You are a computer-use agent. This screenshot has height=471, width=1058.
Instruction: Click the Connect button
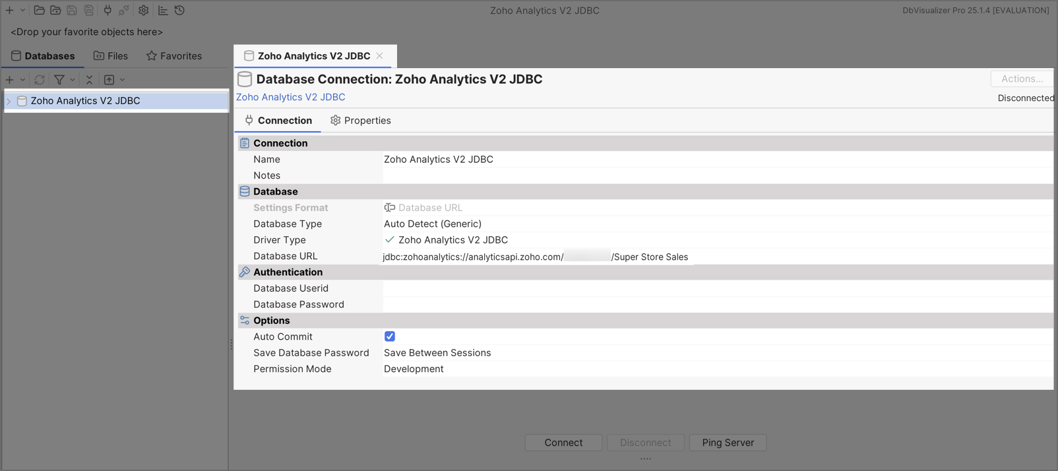(x=563, y=443)
